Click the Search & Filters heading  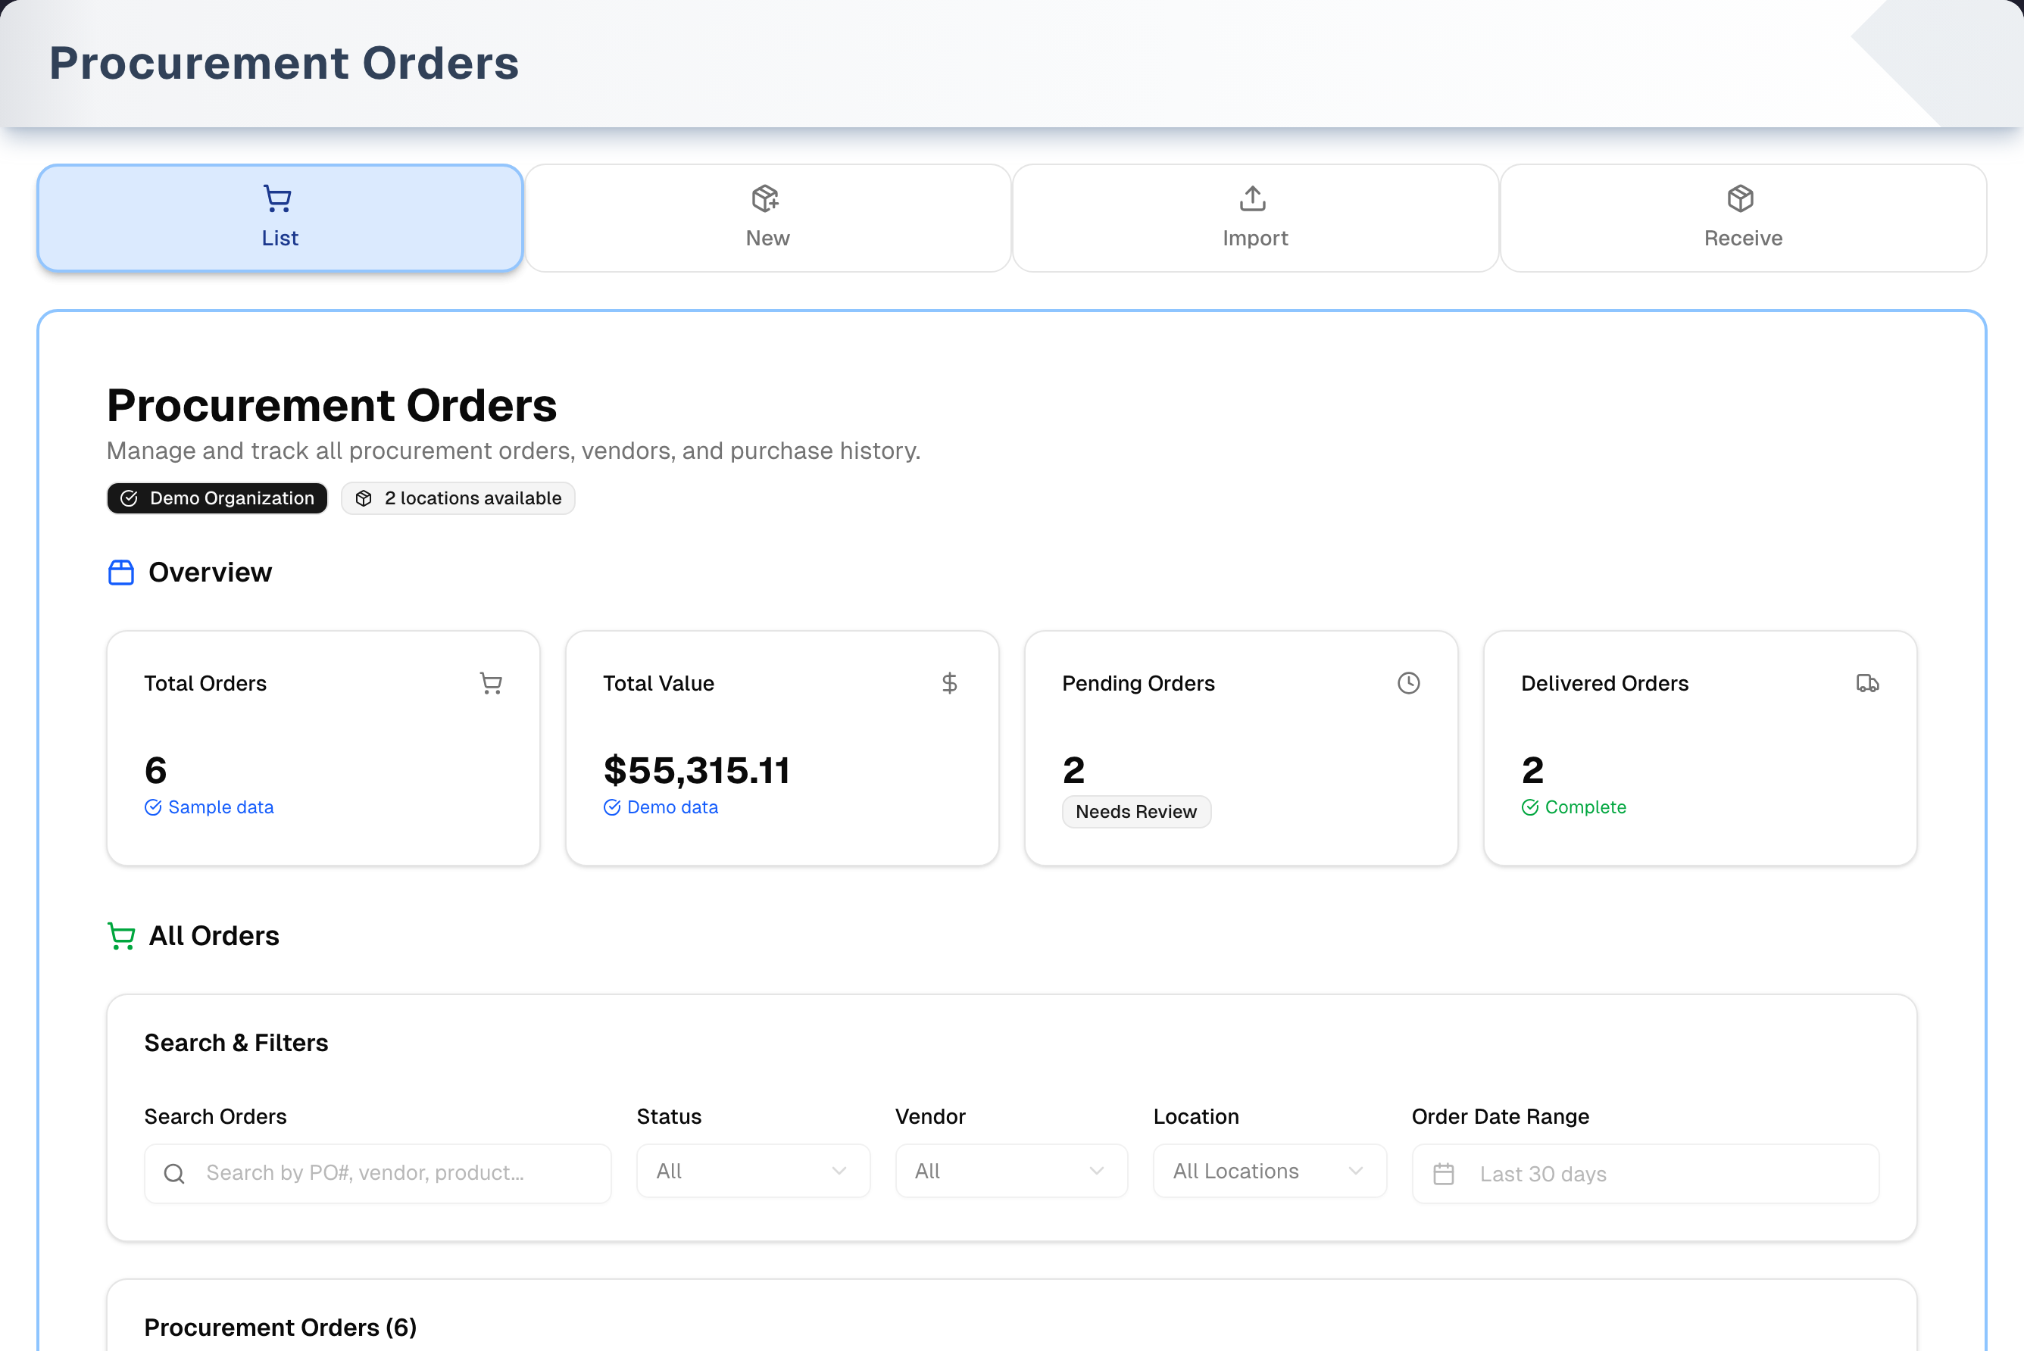pos(236,1043)
